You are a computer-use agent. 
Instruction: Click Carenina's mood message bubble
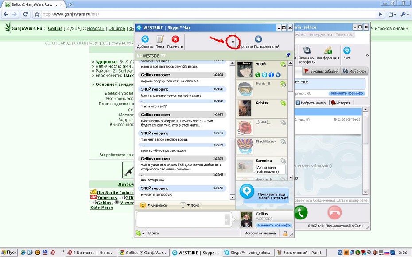point(270,169)
